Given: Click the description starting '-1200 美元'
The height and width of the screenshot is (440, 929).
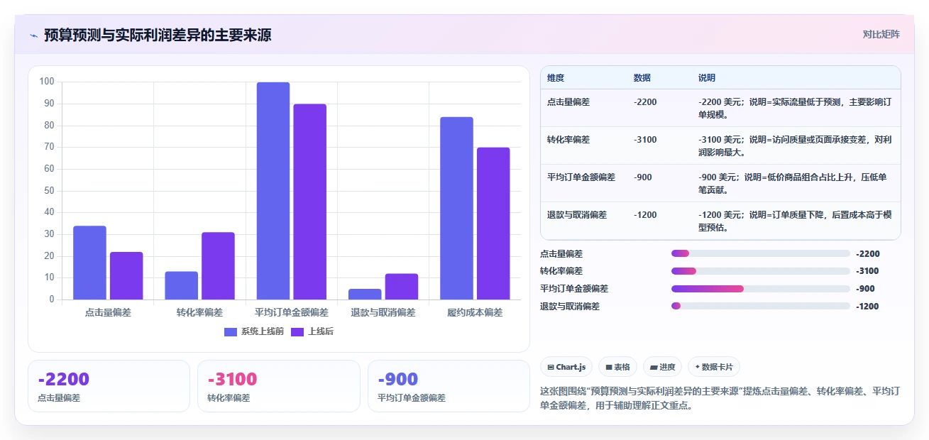Looking at the screenshot, I should point(795,221).
